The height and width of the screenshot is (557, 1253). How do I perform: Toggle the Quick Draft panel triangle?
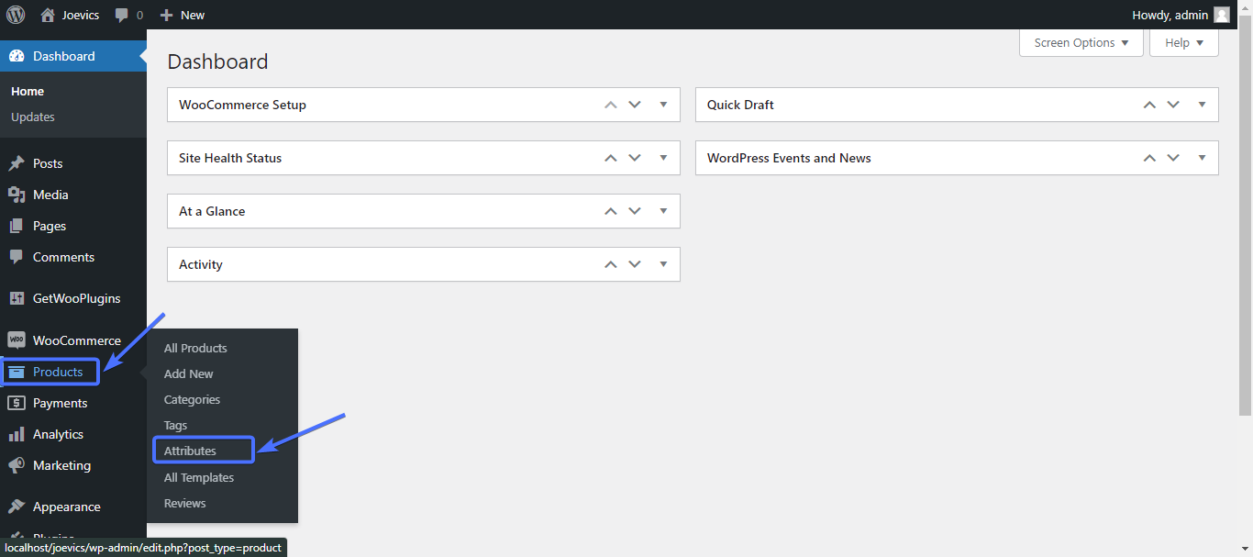1202,105
